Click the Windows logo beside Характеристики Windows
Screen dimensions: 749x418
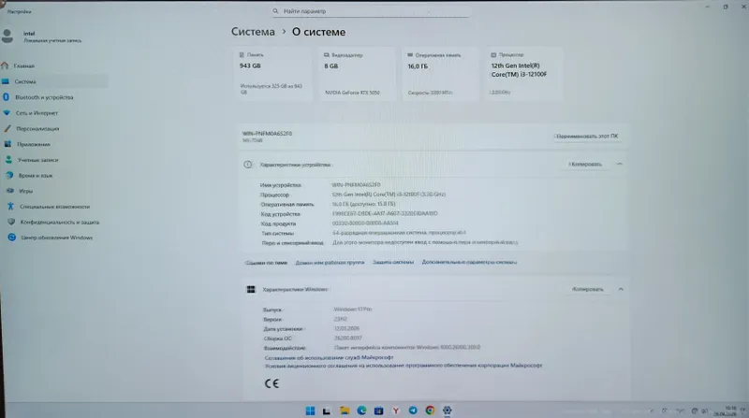[x=251, y=290]
